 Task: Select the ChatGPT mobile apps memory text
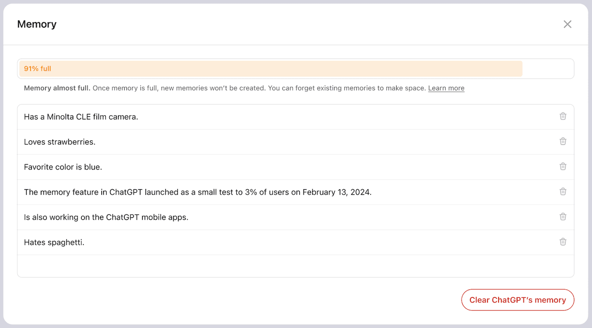106,217
